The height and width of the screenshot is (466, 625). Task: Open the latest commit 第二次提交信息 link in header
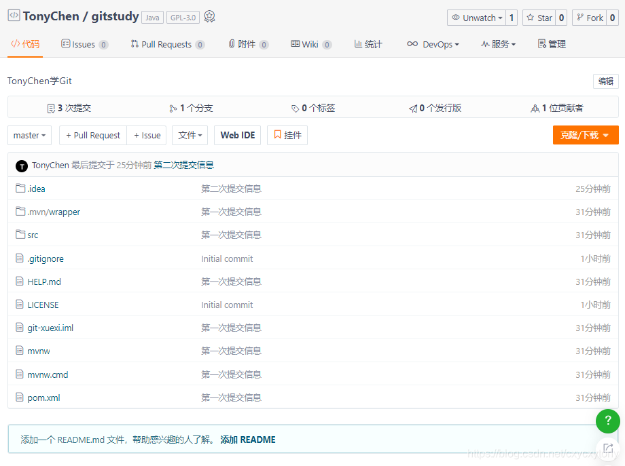[x=183, y=165]
